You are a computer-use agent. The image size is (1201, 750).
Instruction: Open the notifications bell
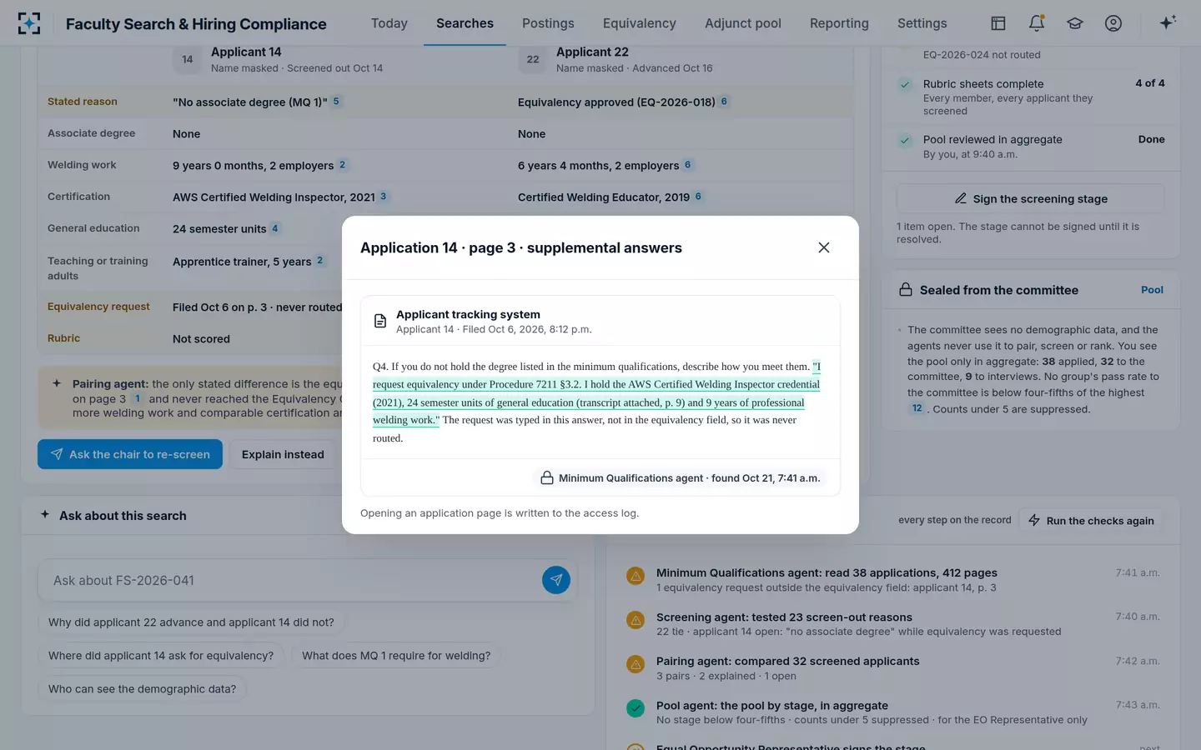pos(1037,23)
